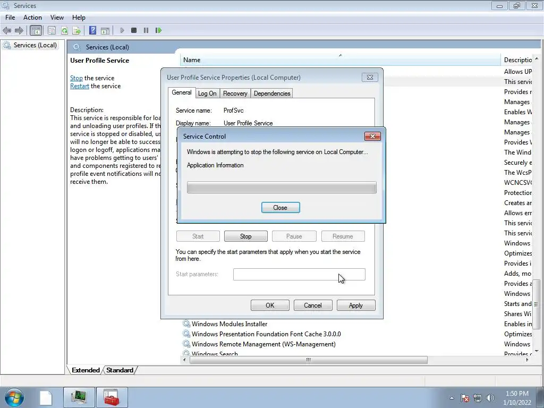This screenshot has width=544, height=408.
Task: Click the network tray icon
Action: coord(478,398)
